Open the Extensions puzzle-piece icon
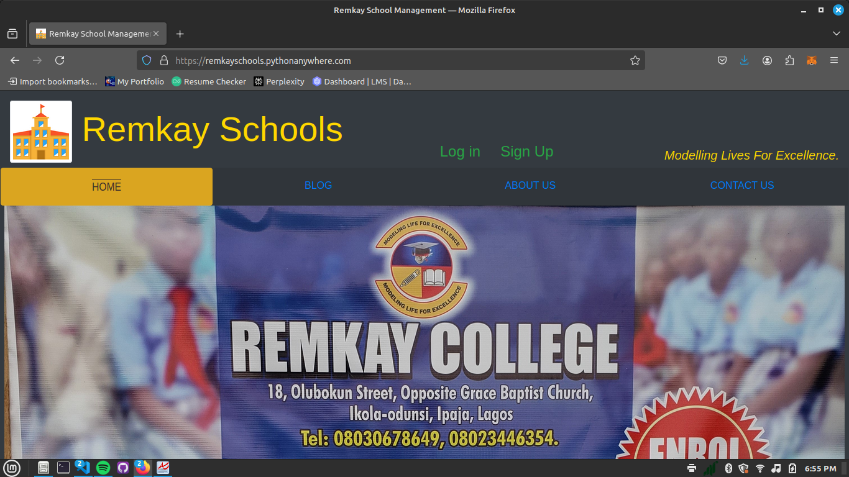 (x=789, y=60)
